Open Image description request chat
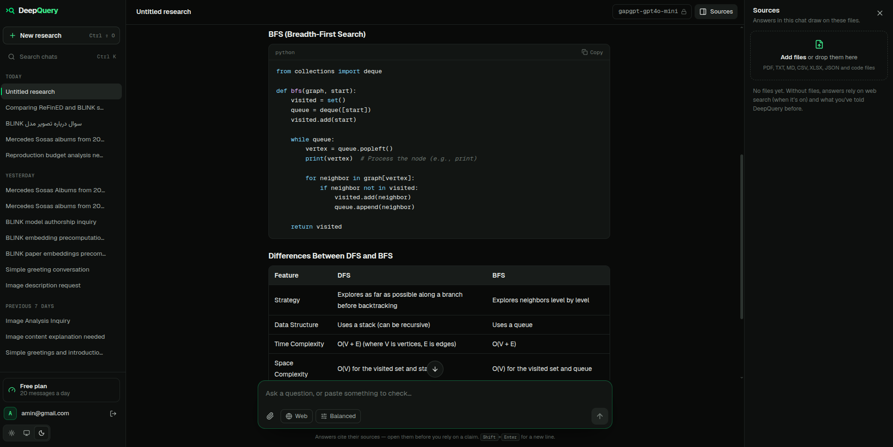The image size is (893, 447). [61, 285]
